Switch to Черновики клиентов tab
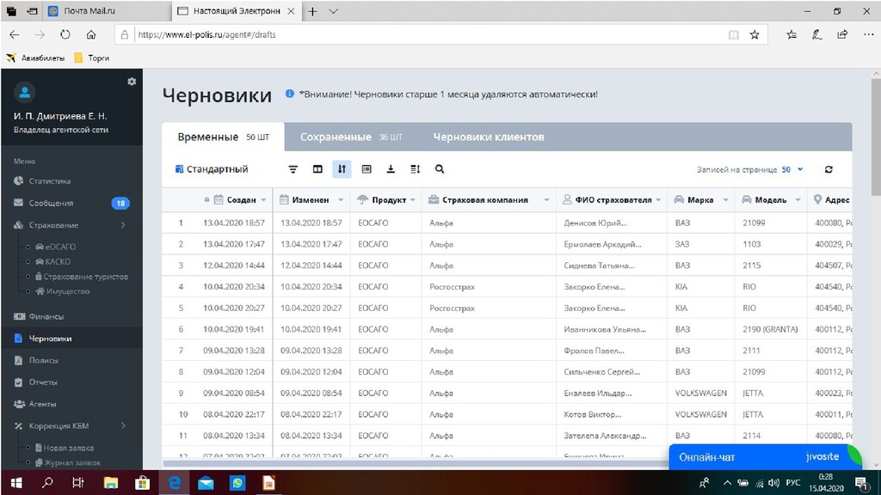 489,137
